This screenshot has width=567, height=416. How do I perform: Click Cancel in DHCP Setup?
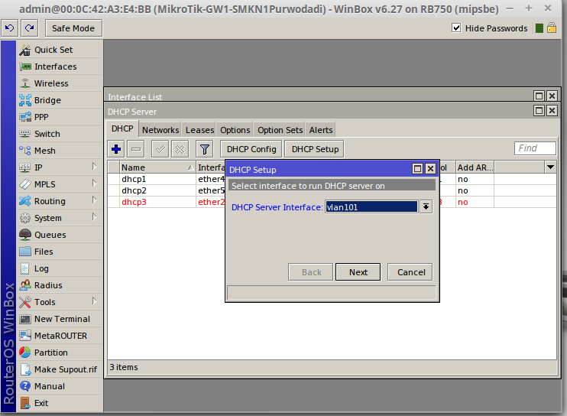410,272
